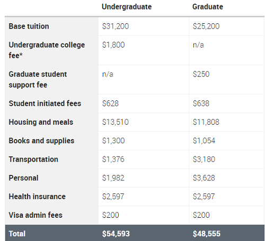Click the $1,800 college fee cell
Image resolution: width=265 pixels, height=241 pixels.
113,45
